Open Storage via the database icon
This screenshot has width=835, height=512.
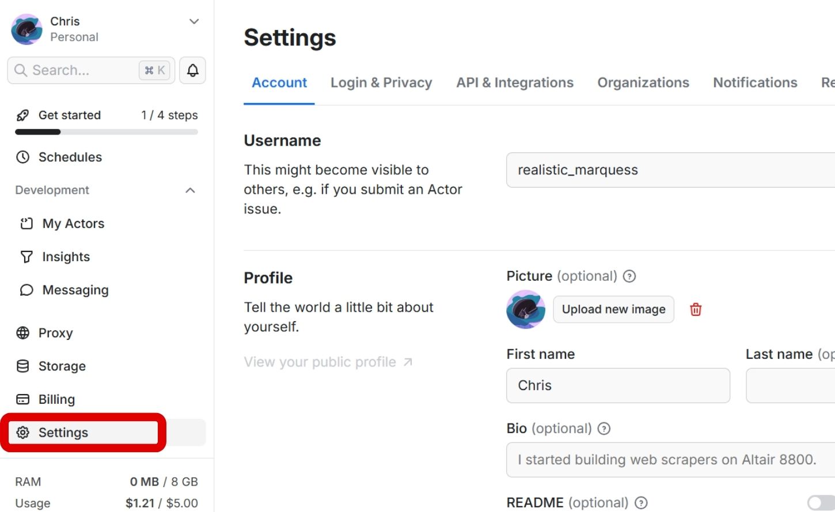click(x=23, y=366)
